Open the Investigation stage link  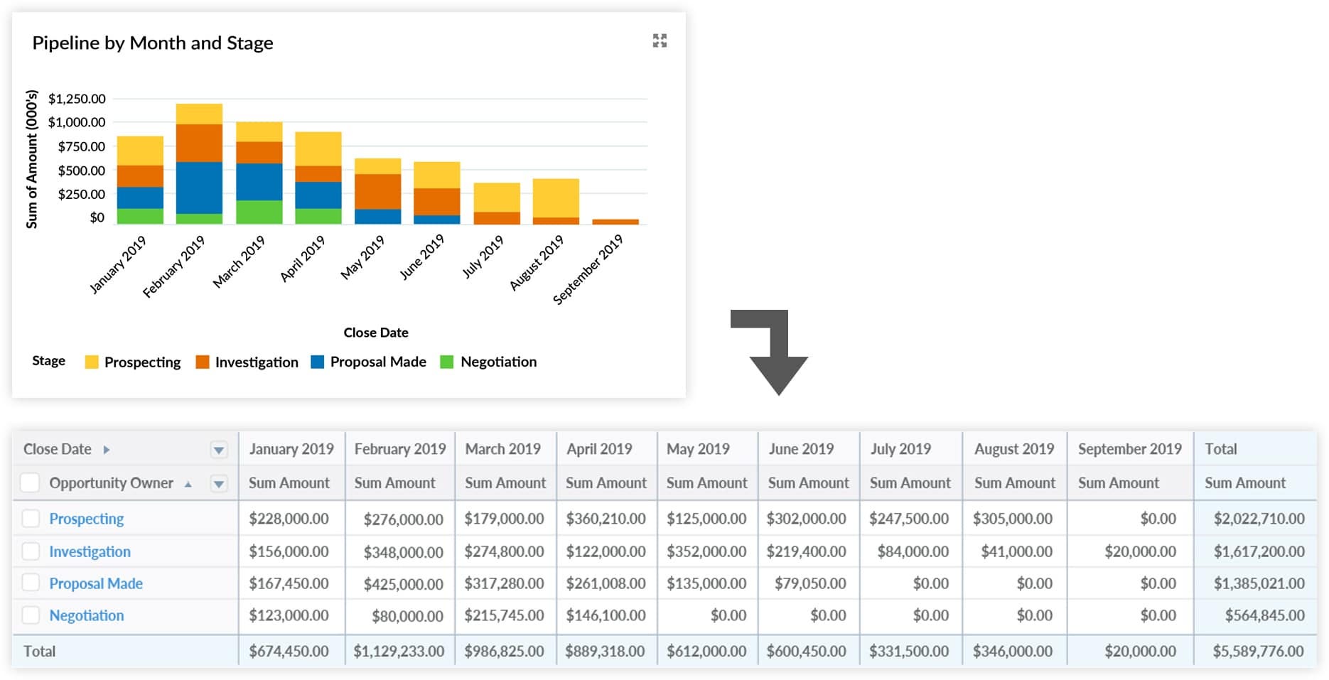(x=89, y=551)
